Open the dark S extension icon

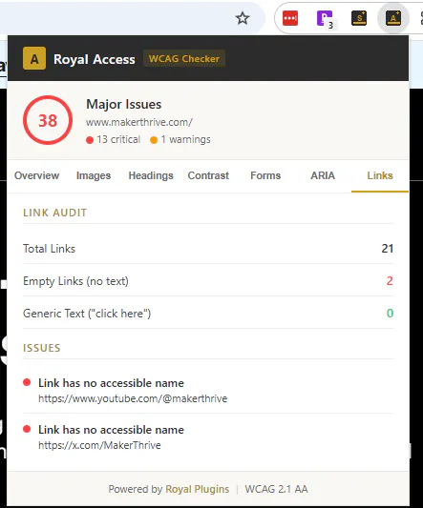[x=359, y=18]
